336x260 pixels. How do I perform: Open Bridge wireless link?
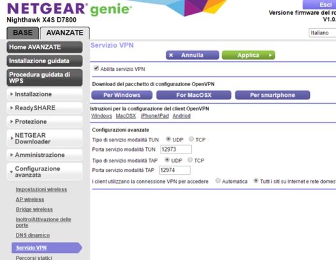tap(34, 210)
